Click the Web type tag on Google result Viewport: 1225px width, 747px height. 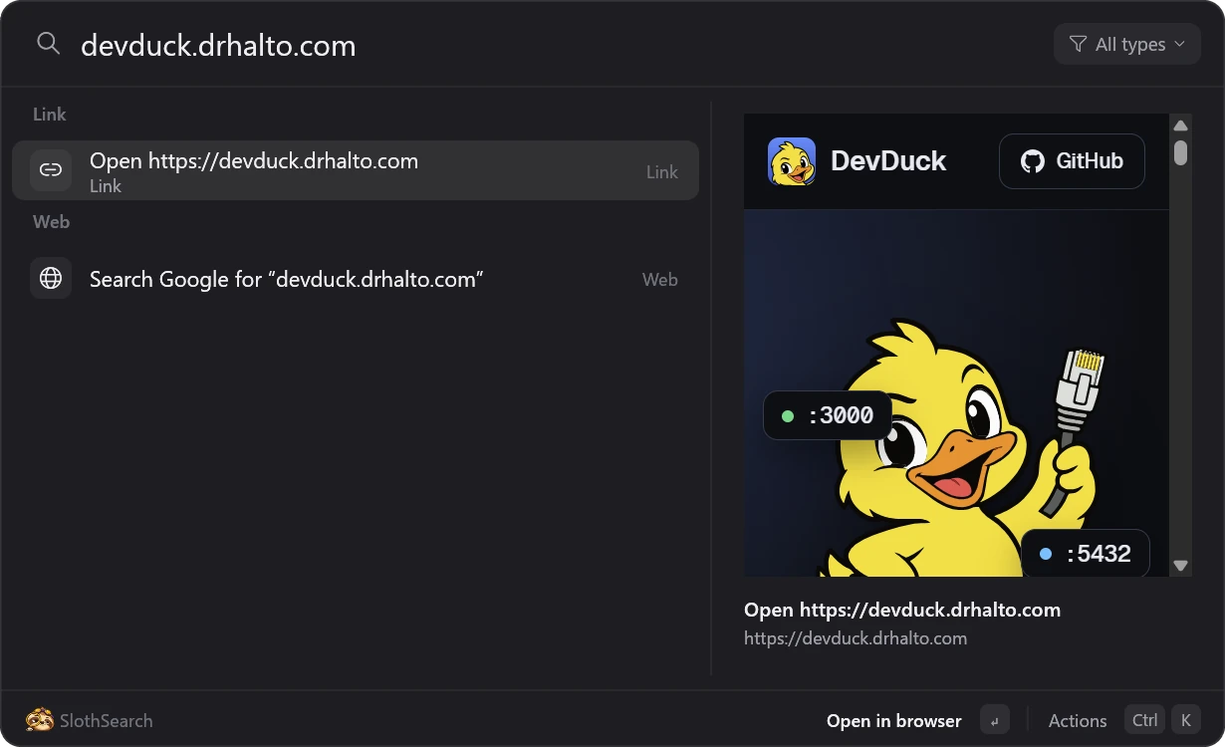[x=660, y=280]
